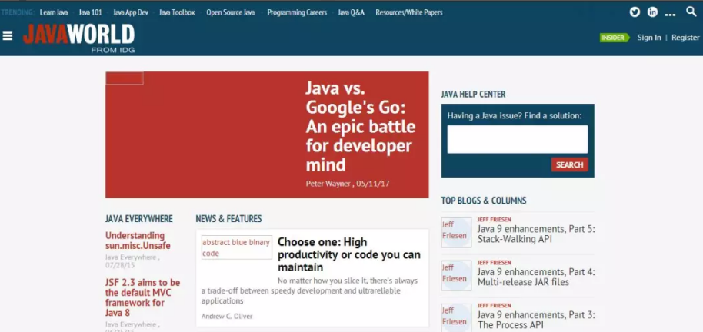Image resolution: width=703 pixels, height=332 pixels.
Task: Click TOP BLOGS & COLUMNS heading
Action: click(484, 201)
